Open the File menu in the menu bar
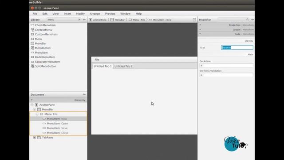 pyautogui.click(x=35, y=14)
